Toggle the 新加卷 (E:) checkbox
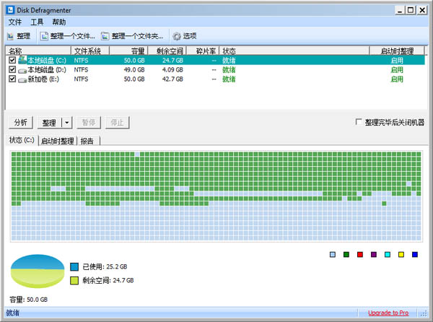 [12, 79]
